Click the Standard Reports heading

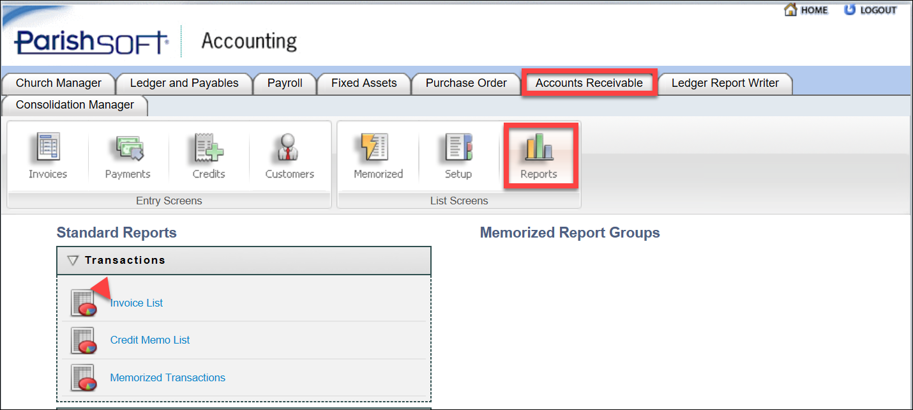(117, 232)
